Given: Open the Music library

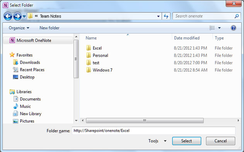Looking at the screenshot, I should coord(25,106).
